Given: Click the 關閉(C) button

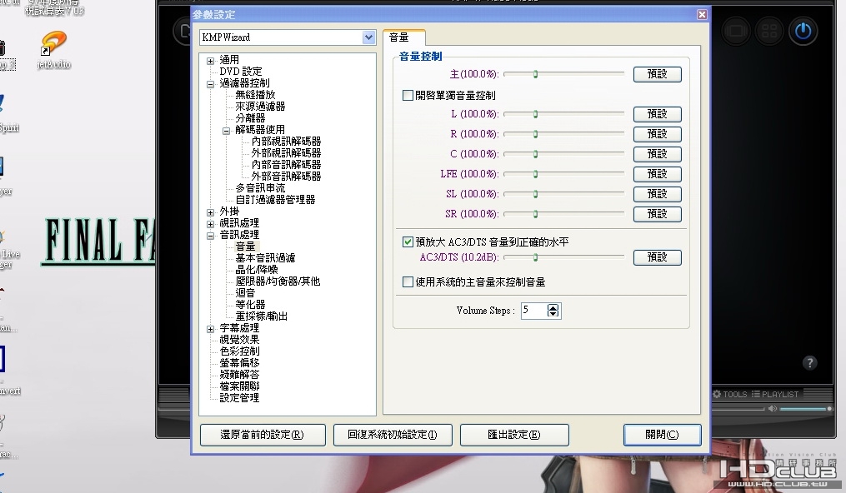Looking at the screenshot, I should [662, 435].
